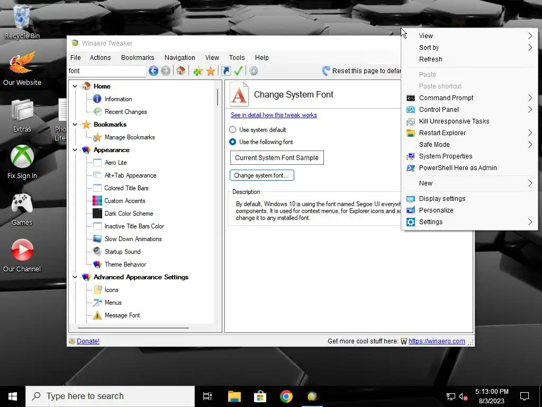542x407 pixels.
Task: Open File Explorer from the taskbar
Action: (234, 396)
